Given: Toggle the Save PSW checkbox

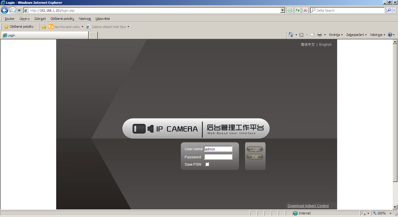Looking at the screenshot, I should (x=207, y=164).
